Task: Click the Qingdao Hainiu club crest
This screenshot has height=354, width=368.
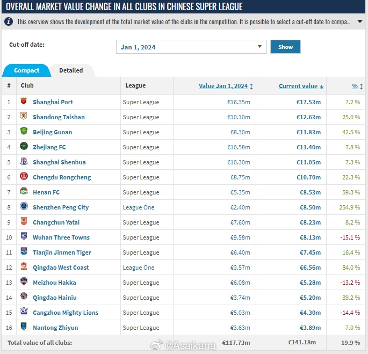Action: click(x=24, y=297)
